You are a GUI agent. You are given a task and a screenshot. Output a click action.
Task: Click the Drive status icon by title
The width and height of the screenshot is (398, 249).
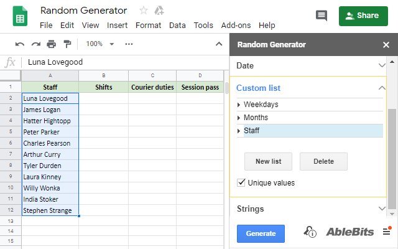(x=159, y=11)
